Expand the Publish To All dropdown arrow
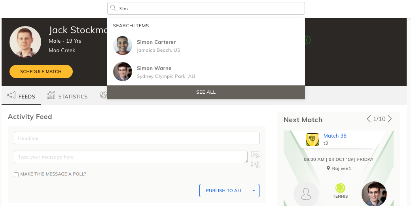This screenshot has height=206, width=411. (x=254, y=191)
